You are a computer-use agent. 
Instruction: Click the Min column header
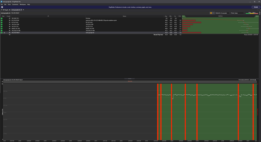click(170, 16)
